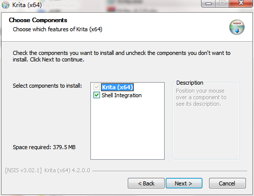Minimize the Krita (x64) installer window
This screenshot has width=254, height=196.
[209, 4]
